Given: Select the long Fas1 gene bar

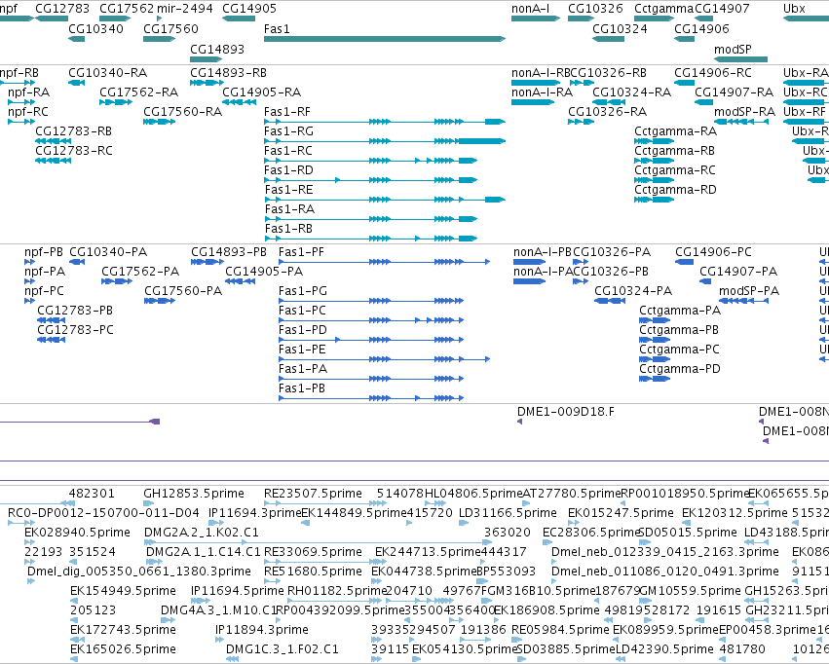Looking at the screenshot, I should coord(385,39).
